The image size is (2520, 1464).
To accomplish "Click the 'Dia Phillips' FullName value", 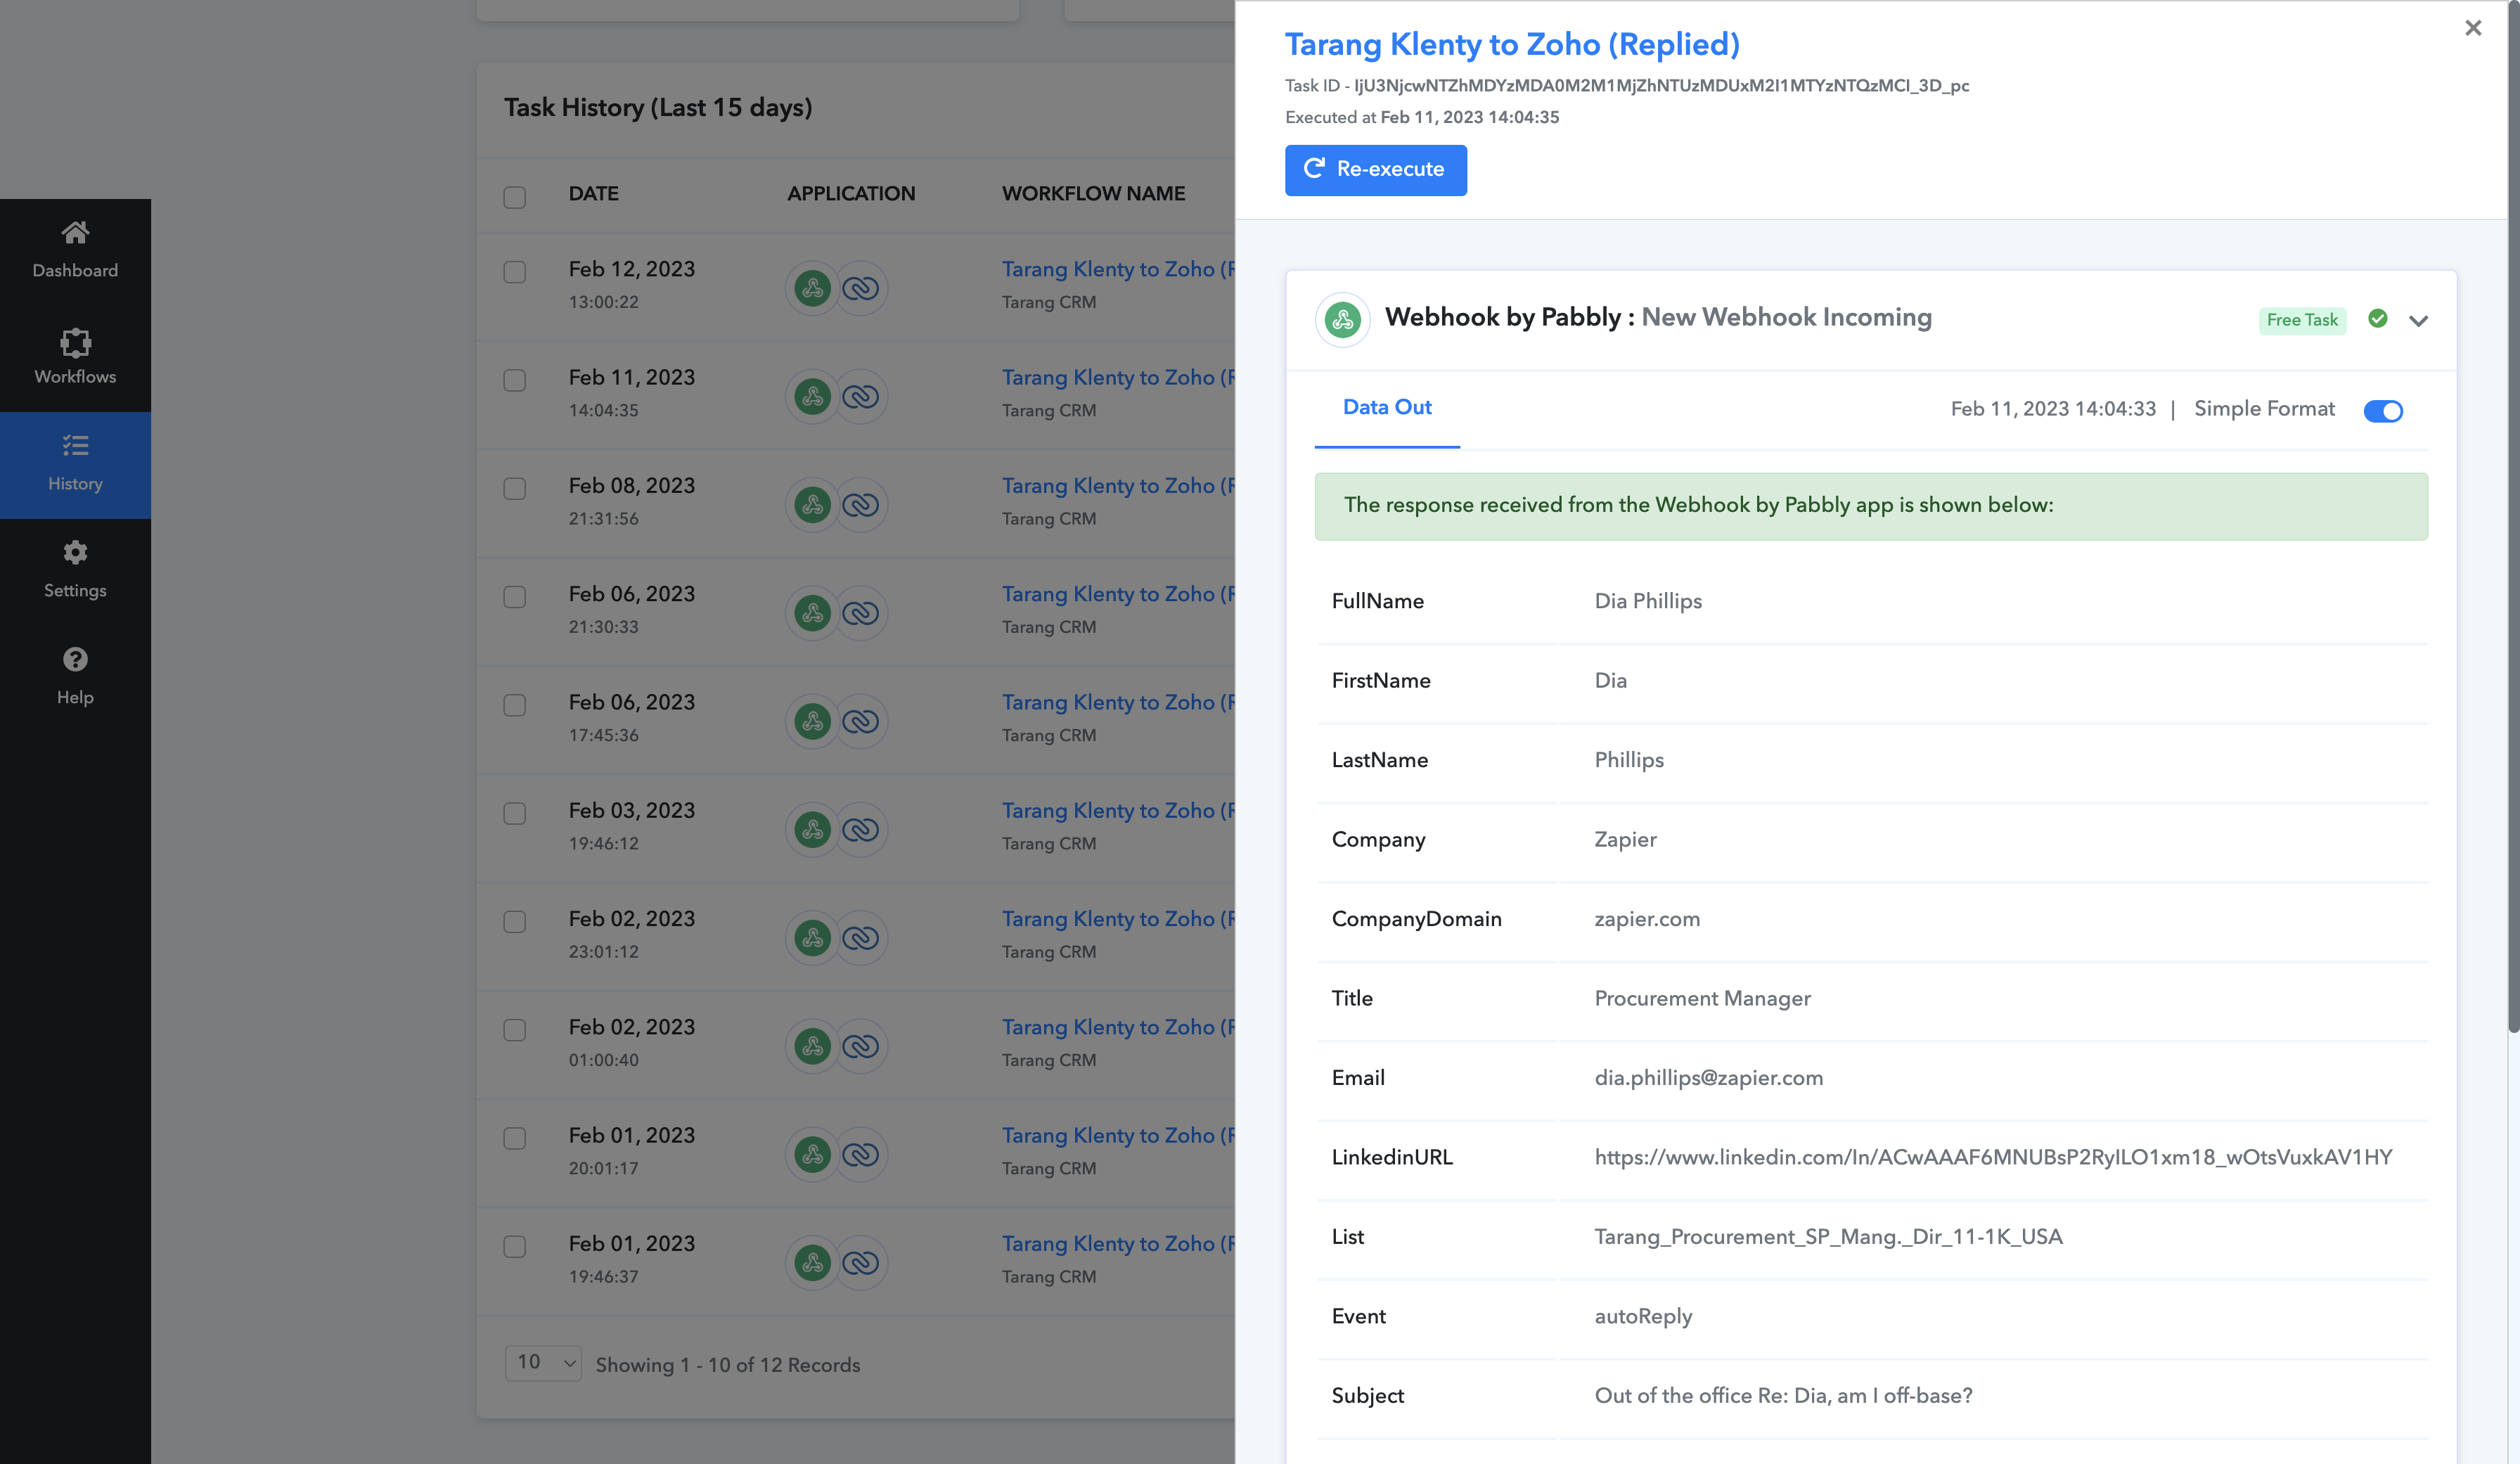I will [x=1648, y=601].
